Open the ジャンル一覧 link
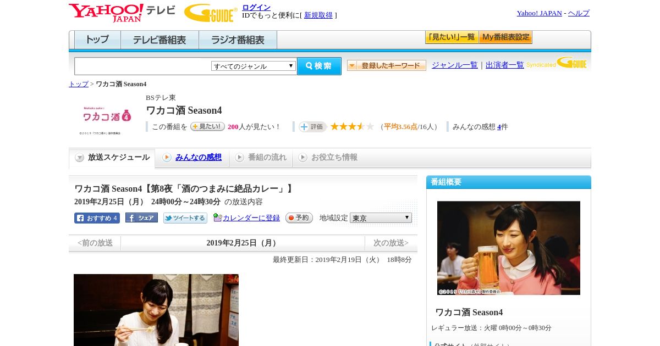660x346 pixels. pos(454,65)
